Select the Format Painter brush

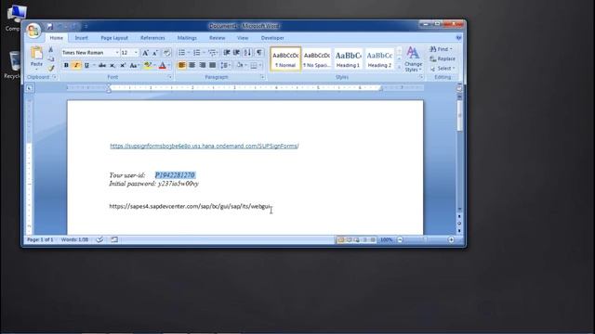51,68
